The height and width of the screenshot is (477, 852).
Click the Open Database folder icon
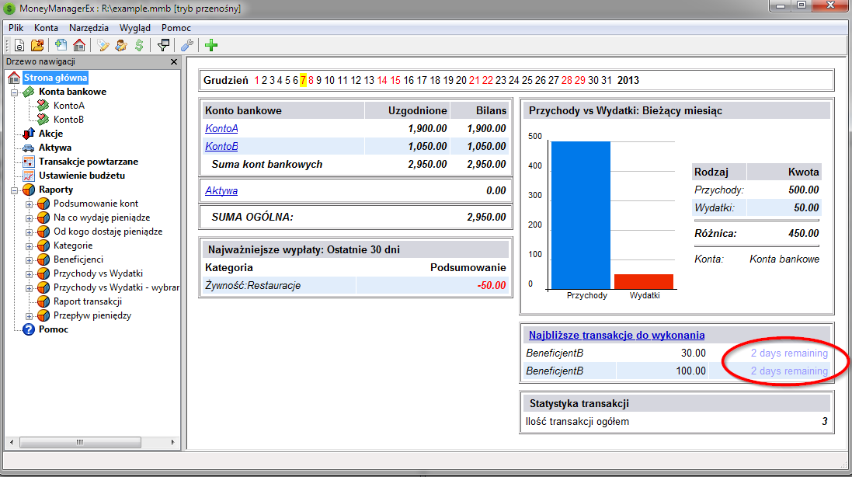click(x=37, y=45)
